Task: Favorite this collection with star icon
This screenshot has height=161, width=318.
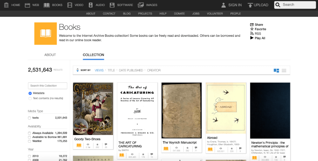Action: 252,29
